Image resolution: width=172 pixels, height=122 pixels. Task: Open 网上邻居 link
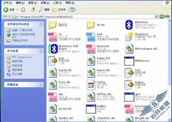tap(17, 74)
